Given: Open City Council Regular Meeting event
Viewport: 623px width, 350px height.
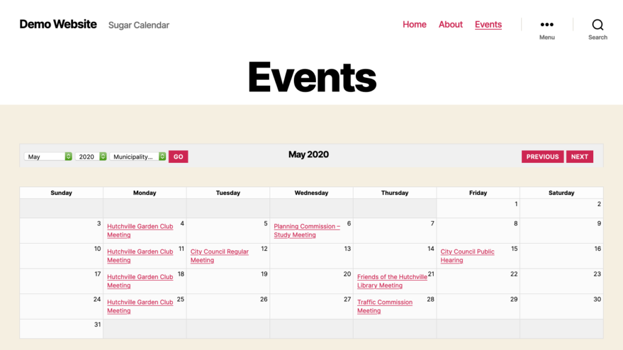Looking at the screenshot, I should [x=219, y=256].
